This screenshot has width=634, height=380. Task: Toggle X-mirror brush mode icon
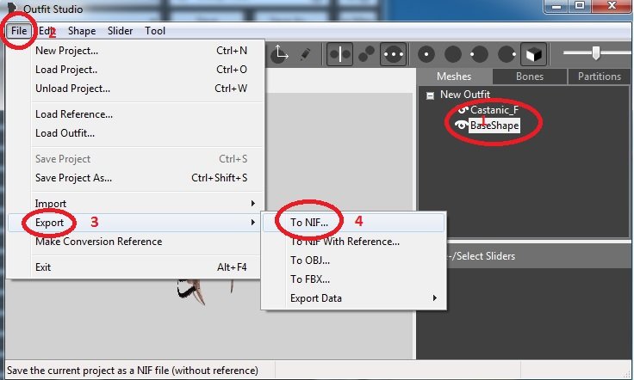pyautogui.click(x=339, y=55)
